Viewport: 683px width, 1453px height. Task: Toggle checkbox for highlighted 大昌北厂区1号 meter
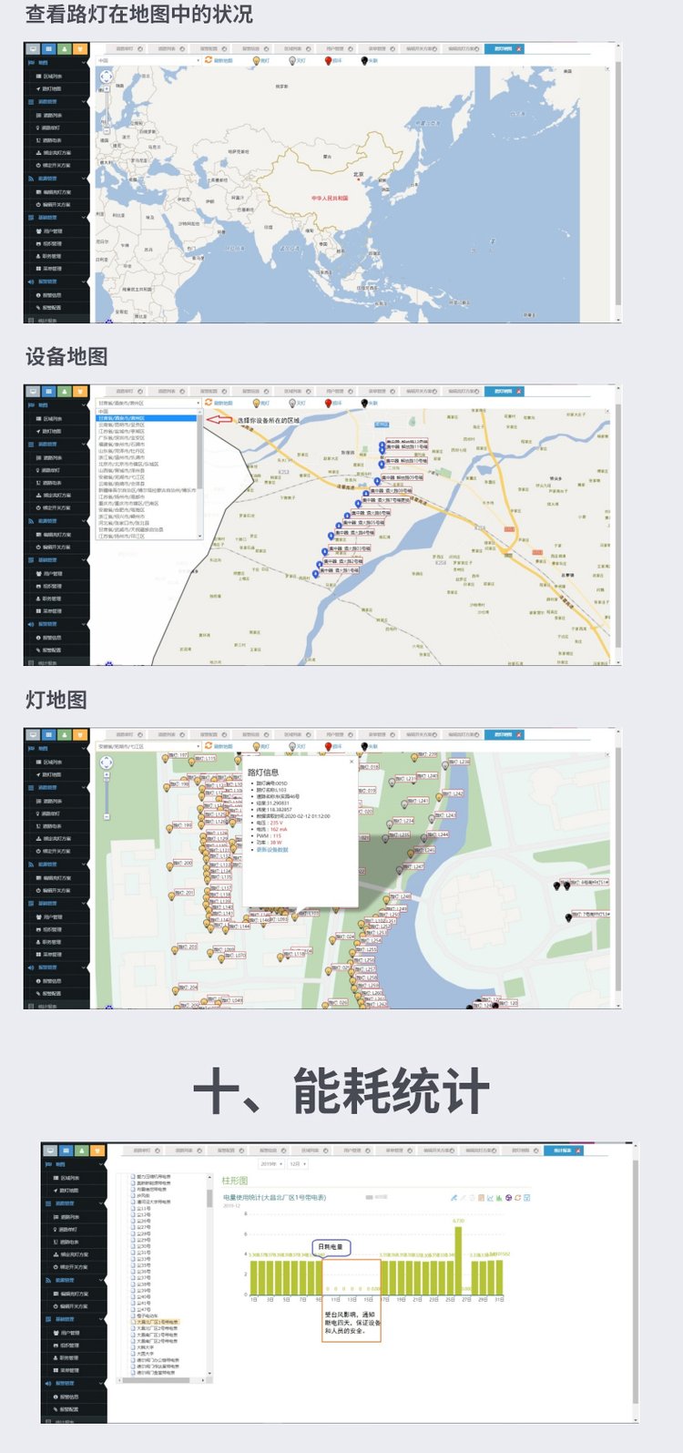point(133,1322)
